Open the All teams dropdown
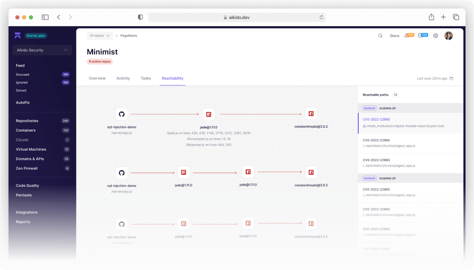Viewport: 474px width, 270px height. (100, 36)
